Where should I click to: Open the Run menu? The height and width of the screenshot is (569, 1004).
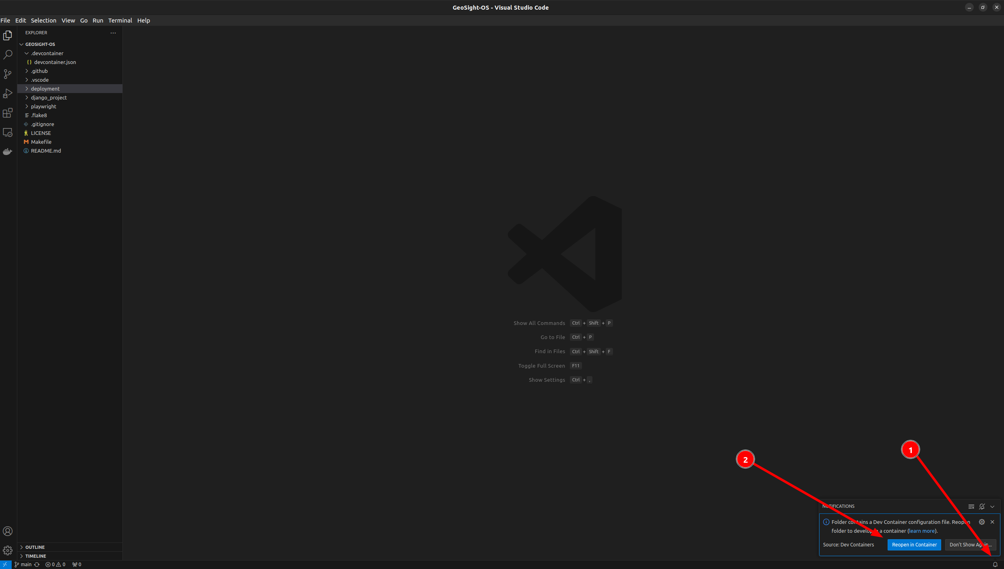tap(98, 21)
